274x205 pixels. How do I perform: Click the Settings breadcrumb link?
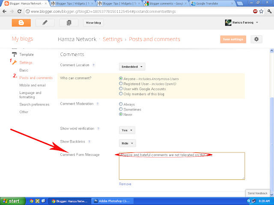[113, 39]
